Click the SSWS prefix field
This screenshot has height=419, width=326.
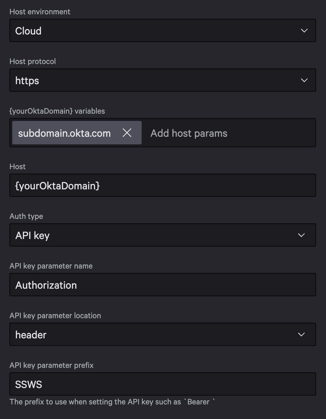coord(163,384)
